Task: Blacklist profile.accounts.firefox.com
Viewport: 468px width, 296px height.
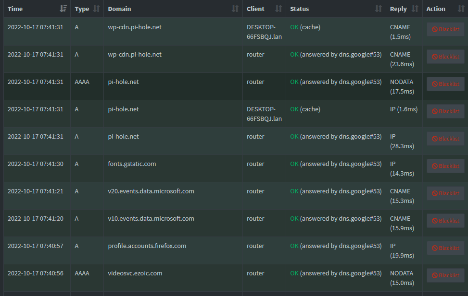Action: [445, 248]
